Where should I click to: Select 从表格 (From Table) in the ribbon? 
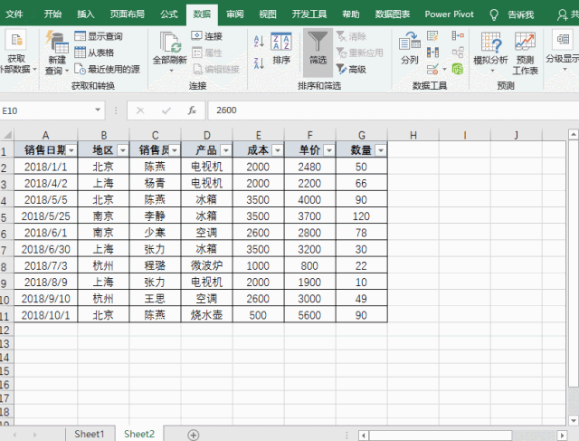point(94,53)
